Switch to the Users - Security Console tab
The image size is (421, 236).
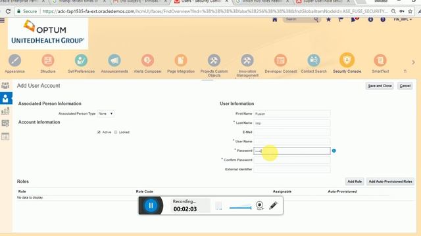tap(201, 1)
